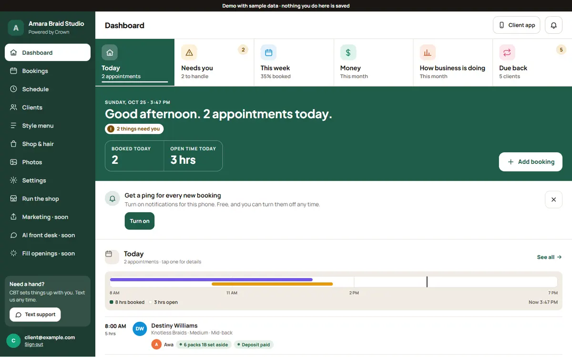
Task: Click the bell icon beside ping notice
Action: (112, 198)
